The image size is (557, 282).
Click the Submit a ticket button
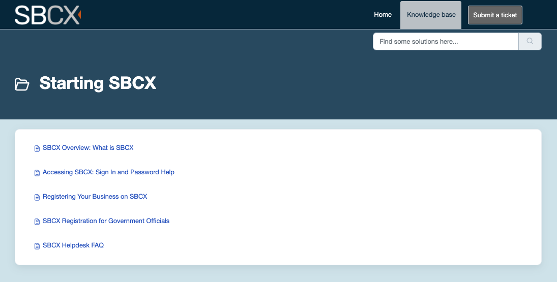point(495,15)
